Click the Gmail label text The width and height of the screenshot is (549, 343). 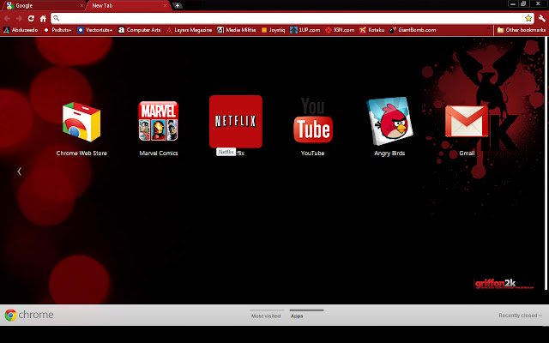click(467, 153)
